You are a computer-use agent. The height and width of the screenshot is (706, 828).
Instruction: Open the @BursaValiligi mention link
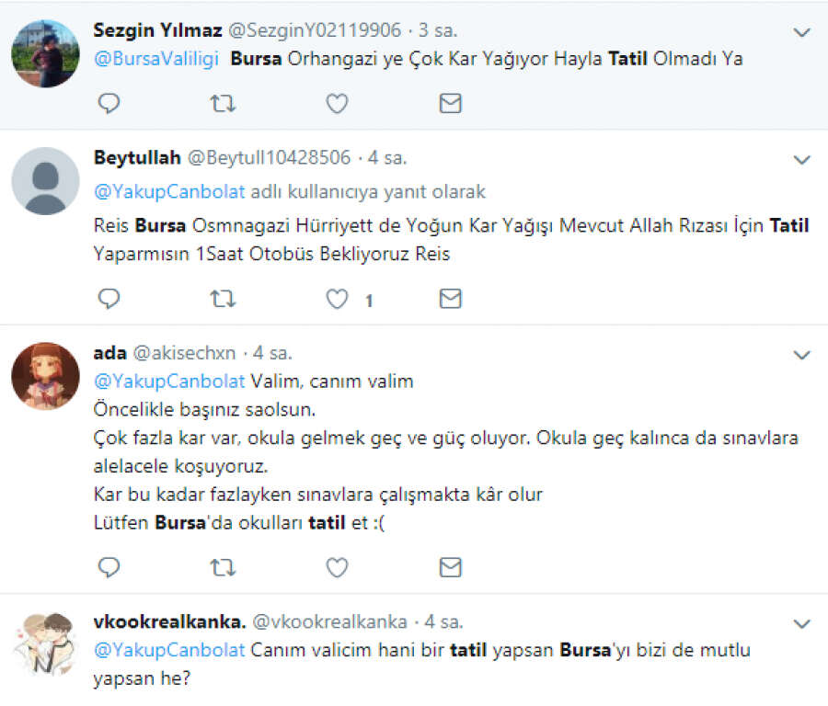pyautogui.click(x=155, y=59)
